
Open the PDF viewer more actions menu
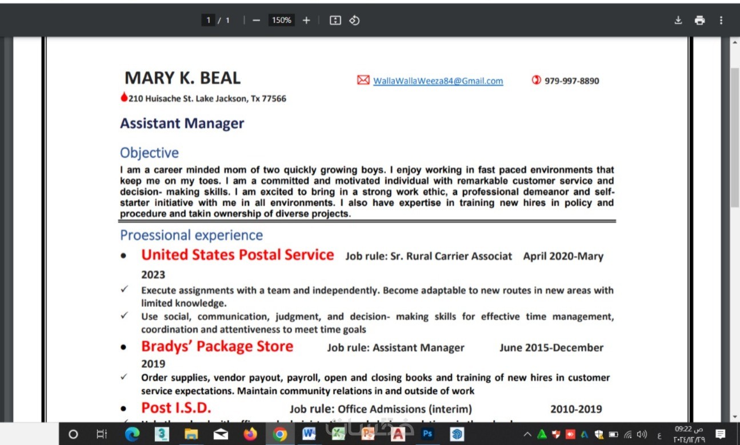click(721, 21)
